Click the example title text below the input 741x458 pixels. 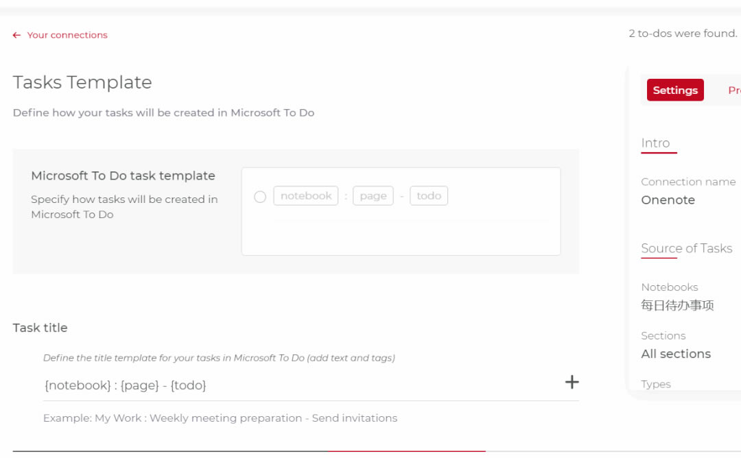pyautogui.click(x=220, y=418)
